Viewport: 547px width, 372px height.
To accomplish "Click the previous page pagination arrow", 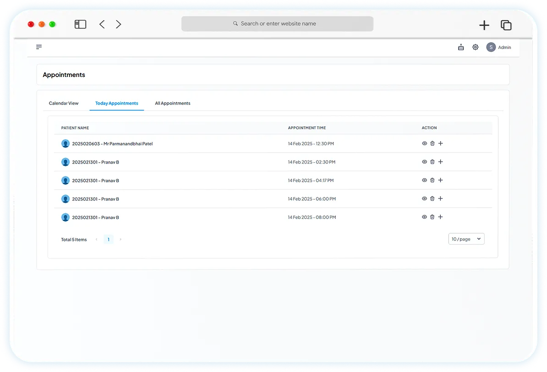I will pyautogui.click(x=97, y=240).
